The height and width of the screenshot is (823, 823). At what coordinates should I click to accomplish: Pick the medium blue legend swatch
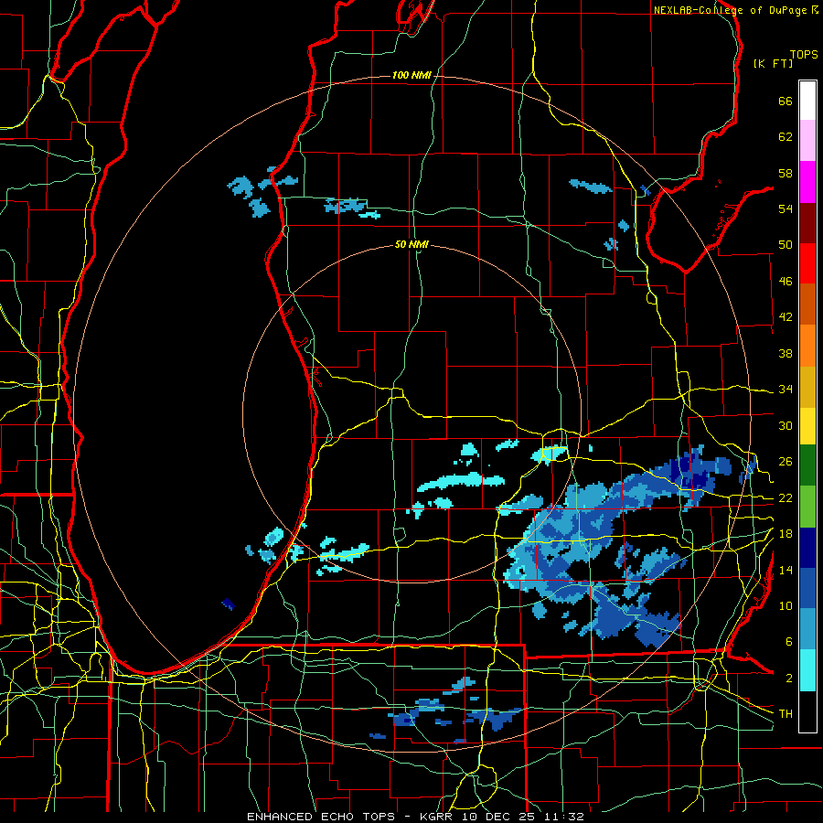807,588
